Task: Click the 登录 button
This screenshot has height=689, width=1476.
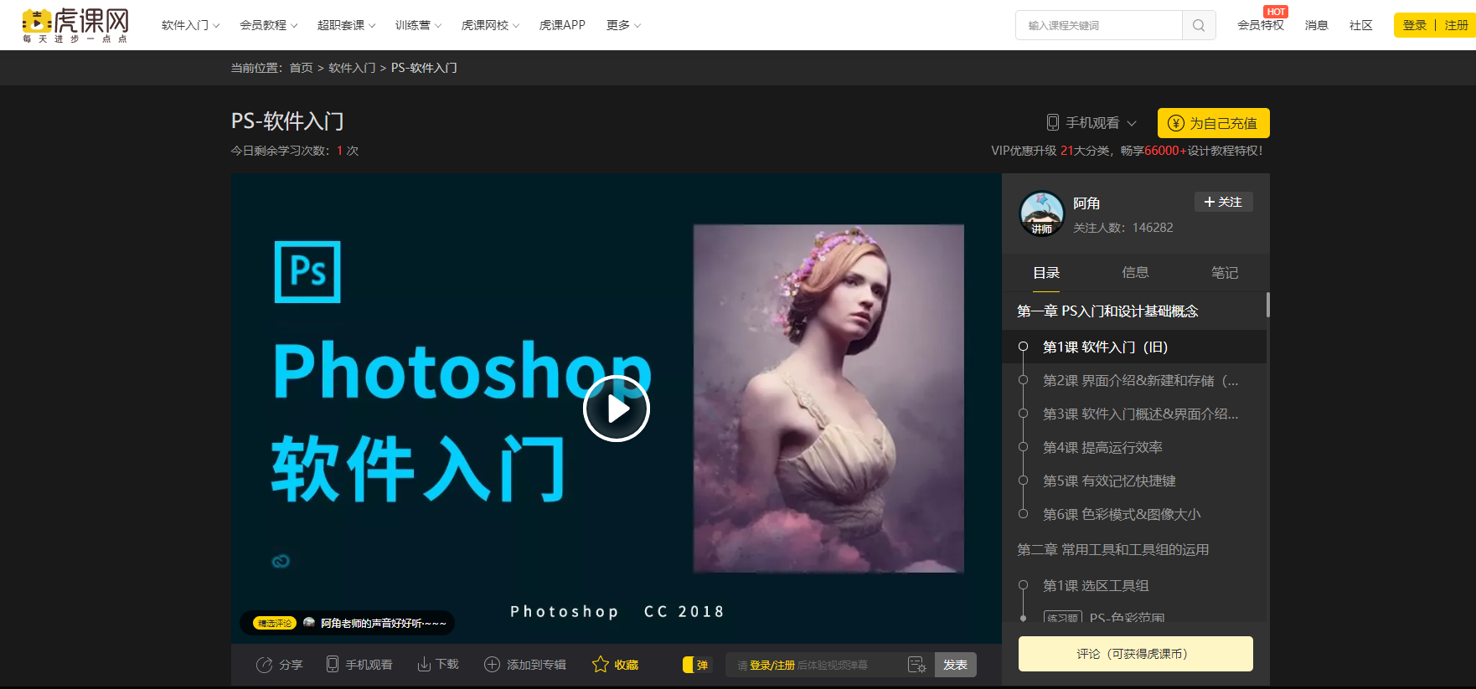Action: (x=1414, y=25)
